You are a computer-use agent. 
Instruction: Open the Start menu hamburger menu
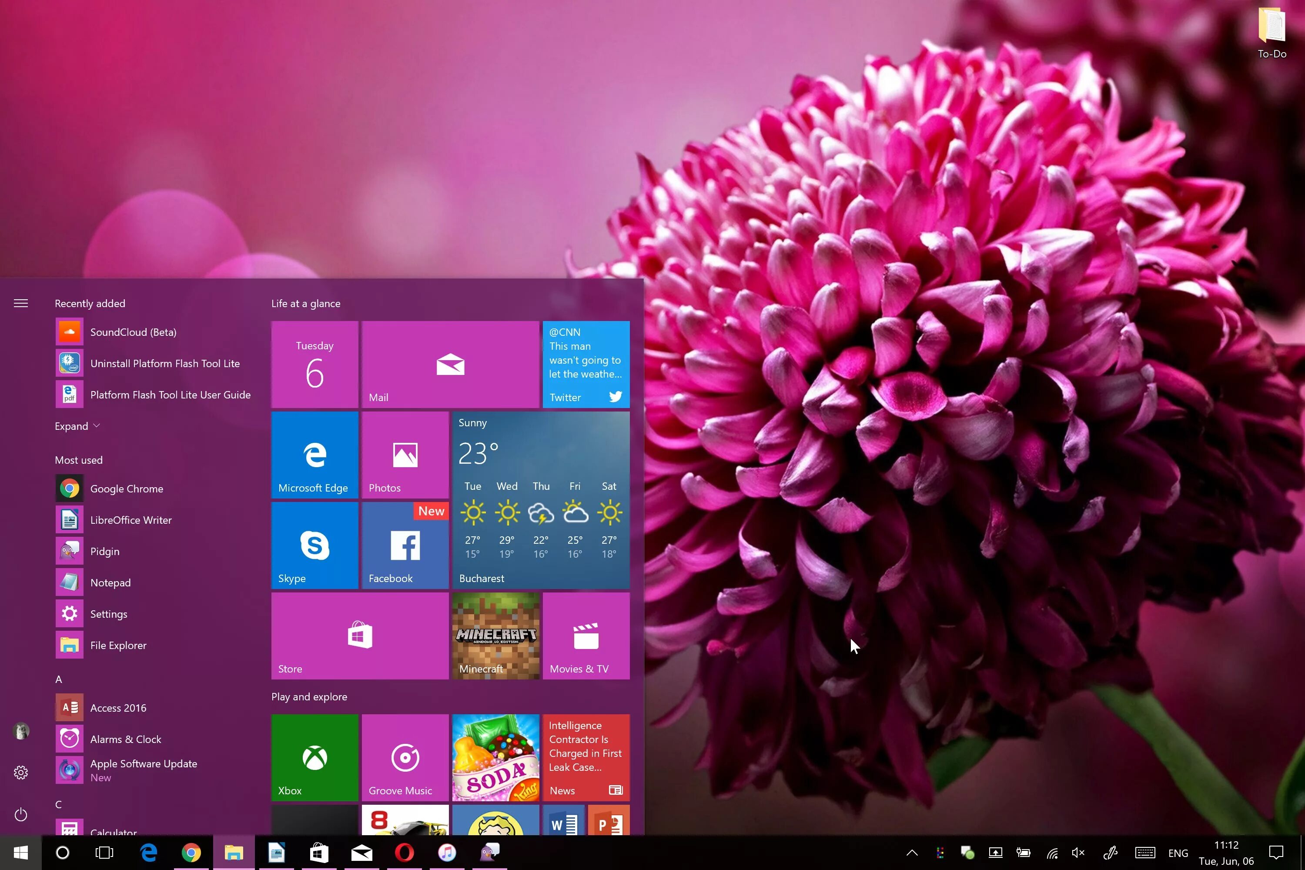(x=20, y=303)
